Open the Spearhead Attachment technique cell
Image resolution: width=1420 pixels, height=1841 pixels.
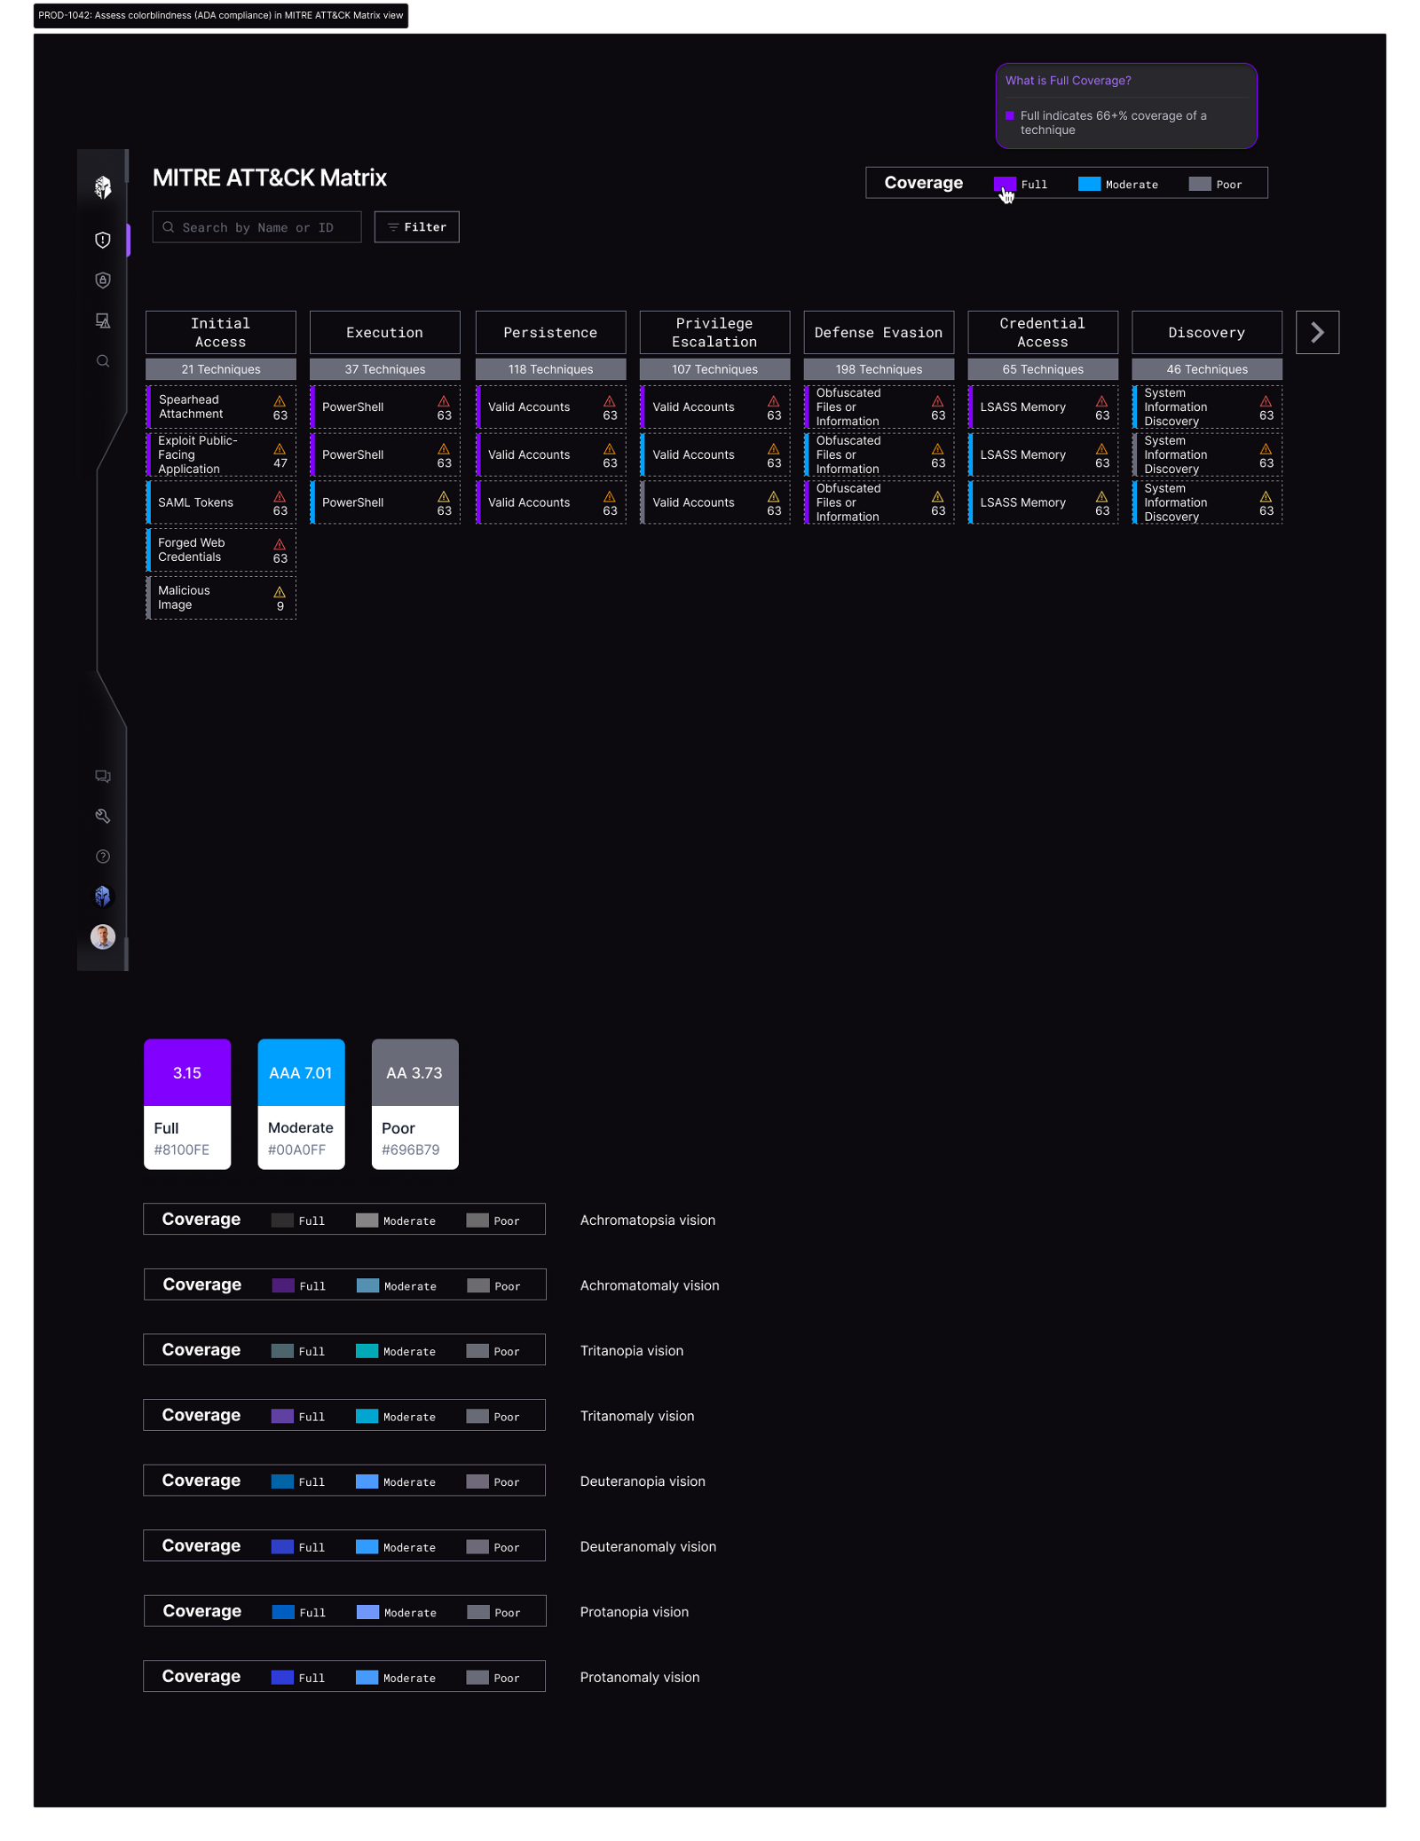[x=221, y=407]
